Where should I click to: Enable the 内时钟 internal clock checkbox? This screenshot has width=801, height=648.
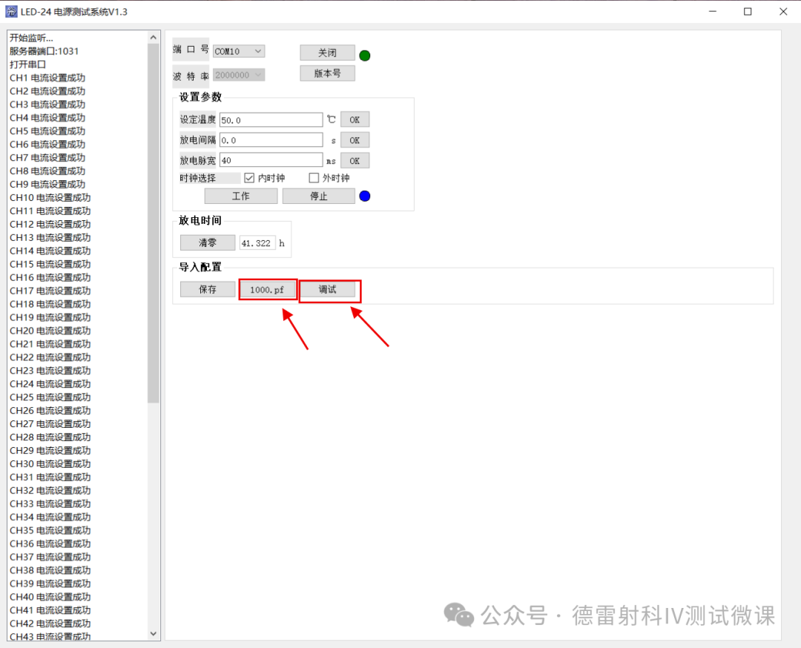(x=249, y=178)
